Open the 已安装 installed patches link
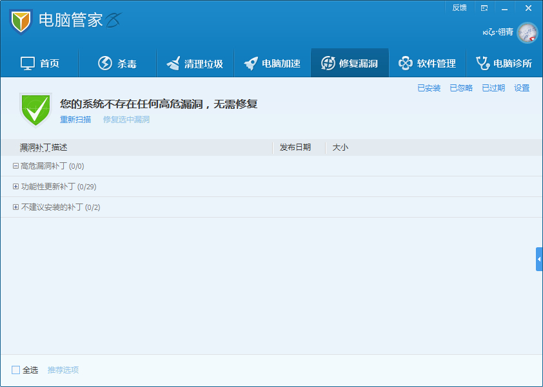This screenshot has width=543, height=387. (429, 88)
